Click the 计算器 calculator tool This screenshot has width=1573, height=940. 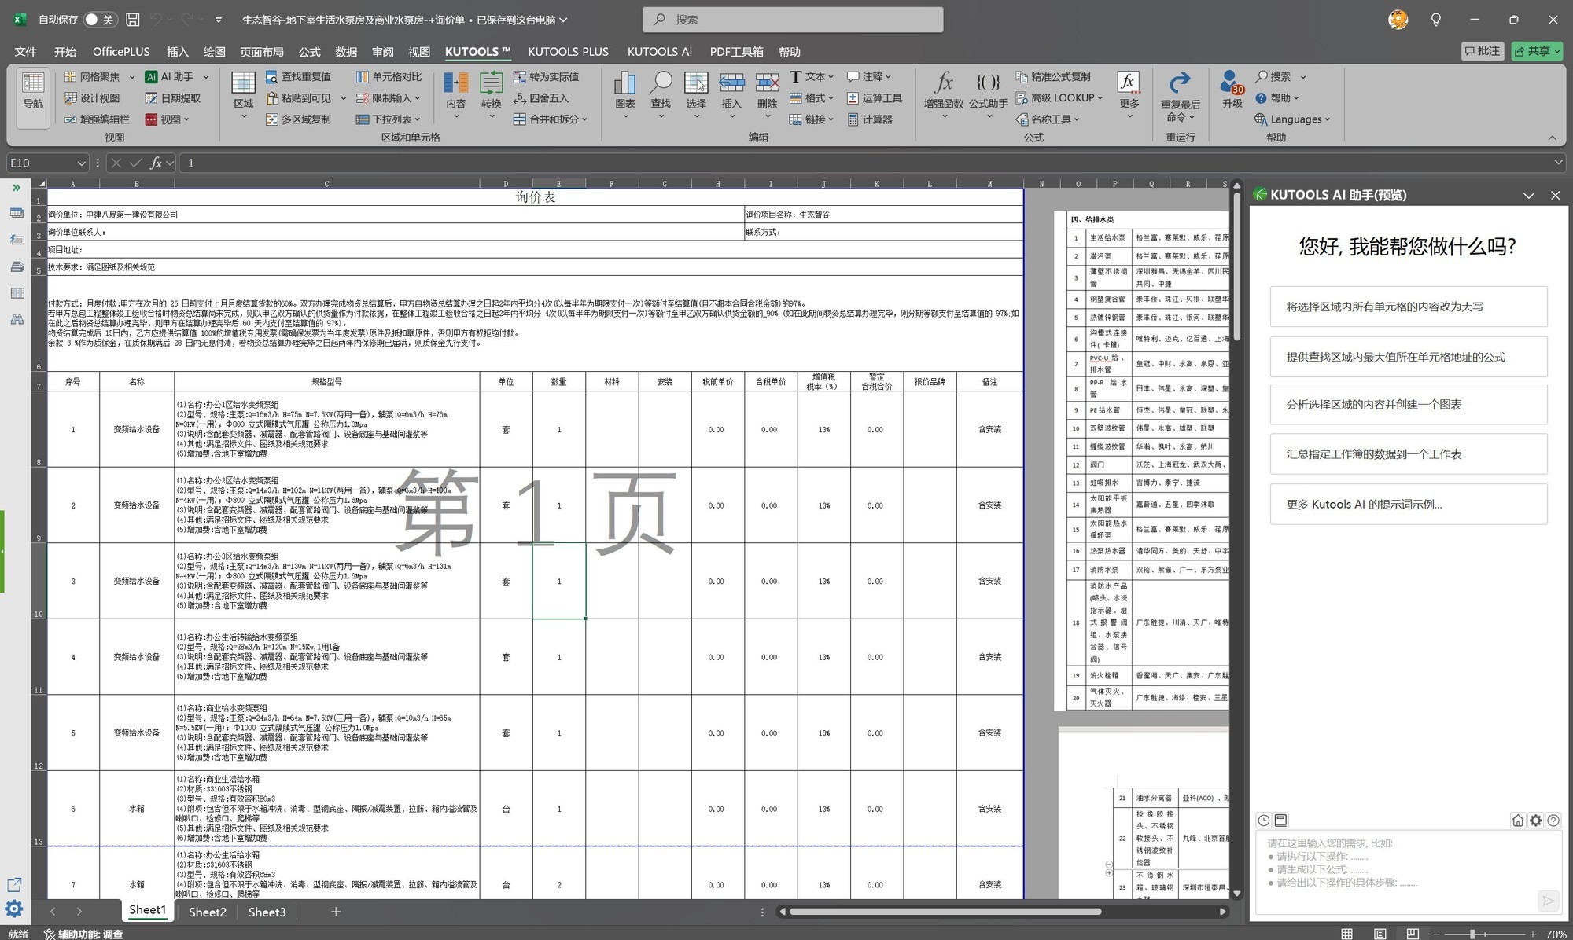tap(870, 119)
